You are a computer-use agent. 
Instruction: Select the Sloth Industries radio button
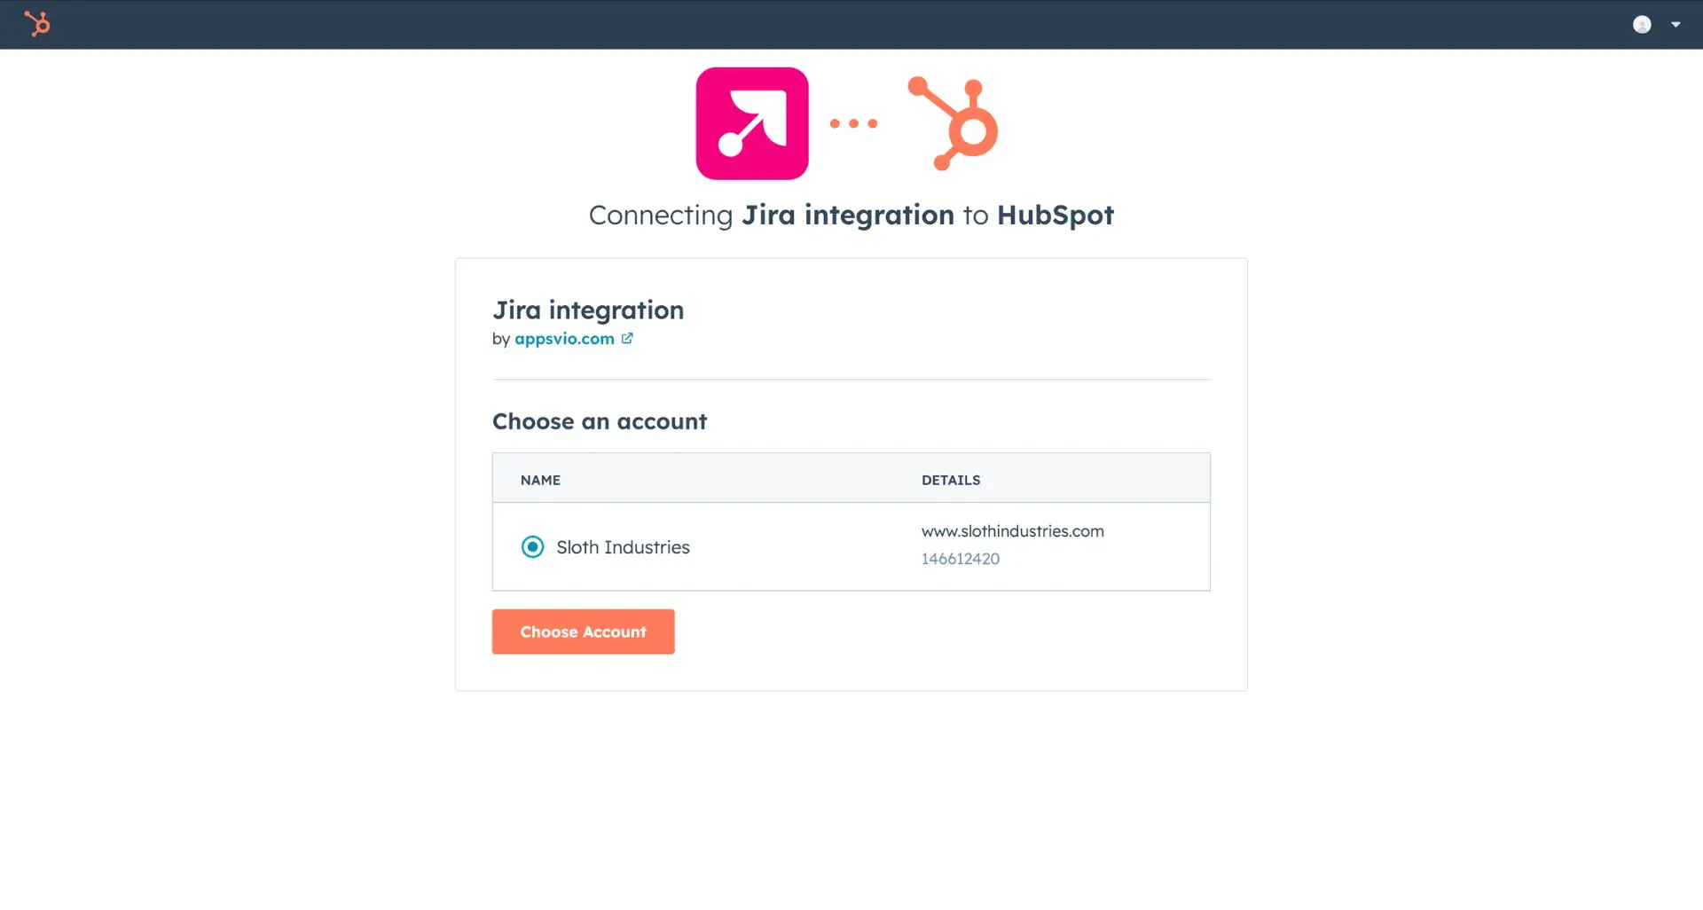pyautogui.click(x=531, y=546)
